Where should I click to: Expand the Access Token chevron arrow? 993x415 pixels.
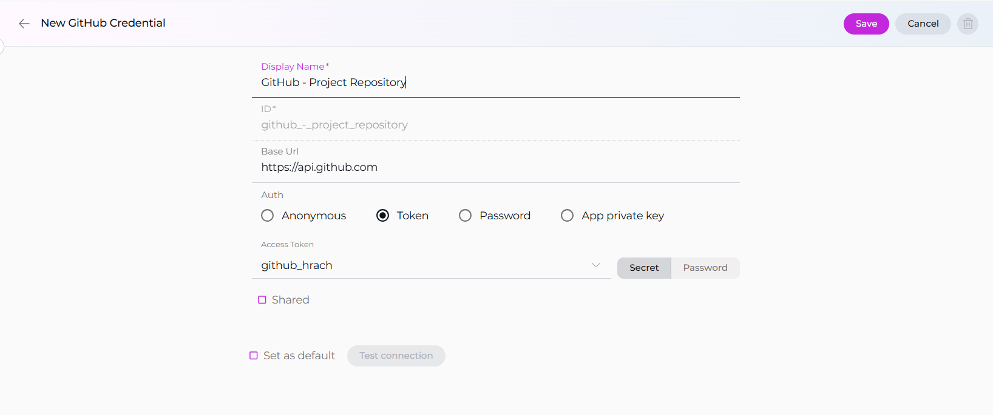tap(596, 265)
